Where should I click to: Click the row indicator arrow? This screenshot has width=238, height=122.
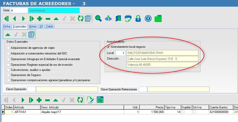pyautogui.click(x=3, y=112)
